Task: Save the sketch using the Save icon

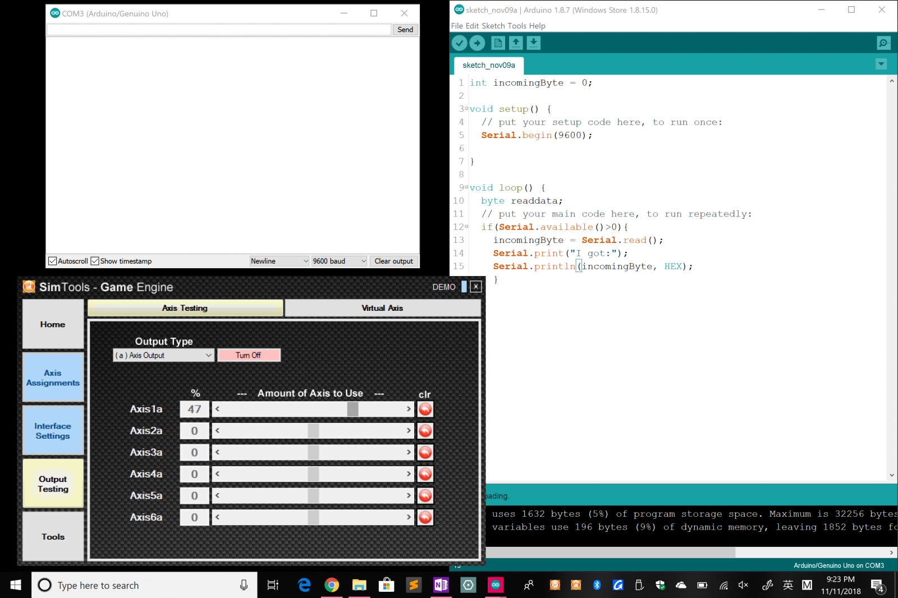Action: pos(534,43)
